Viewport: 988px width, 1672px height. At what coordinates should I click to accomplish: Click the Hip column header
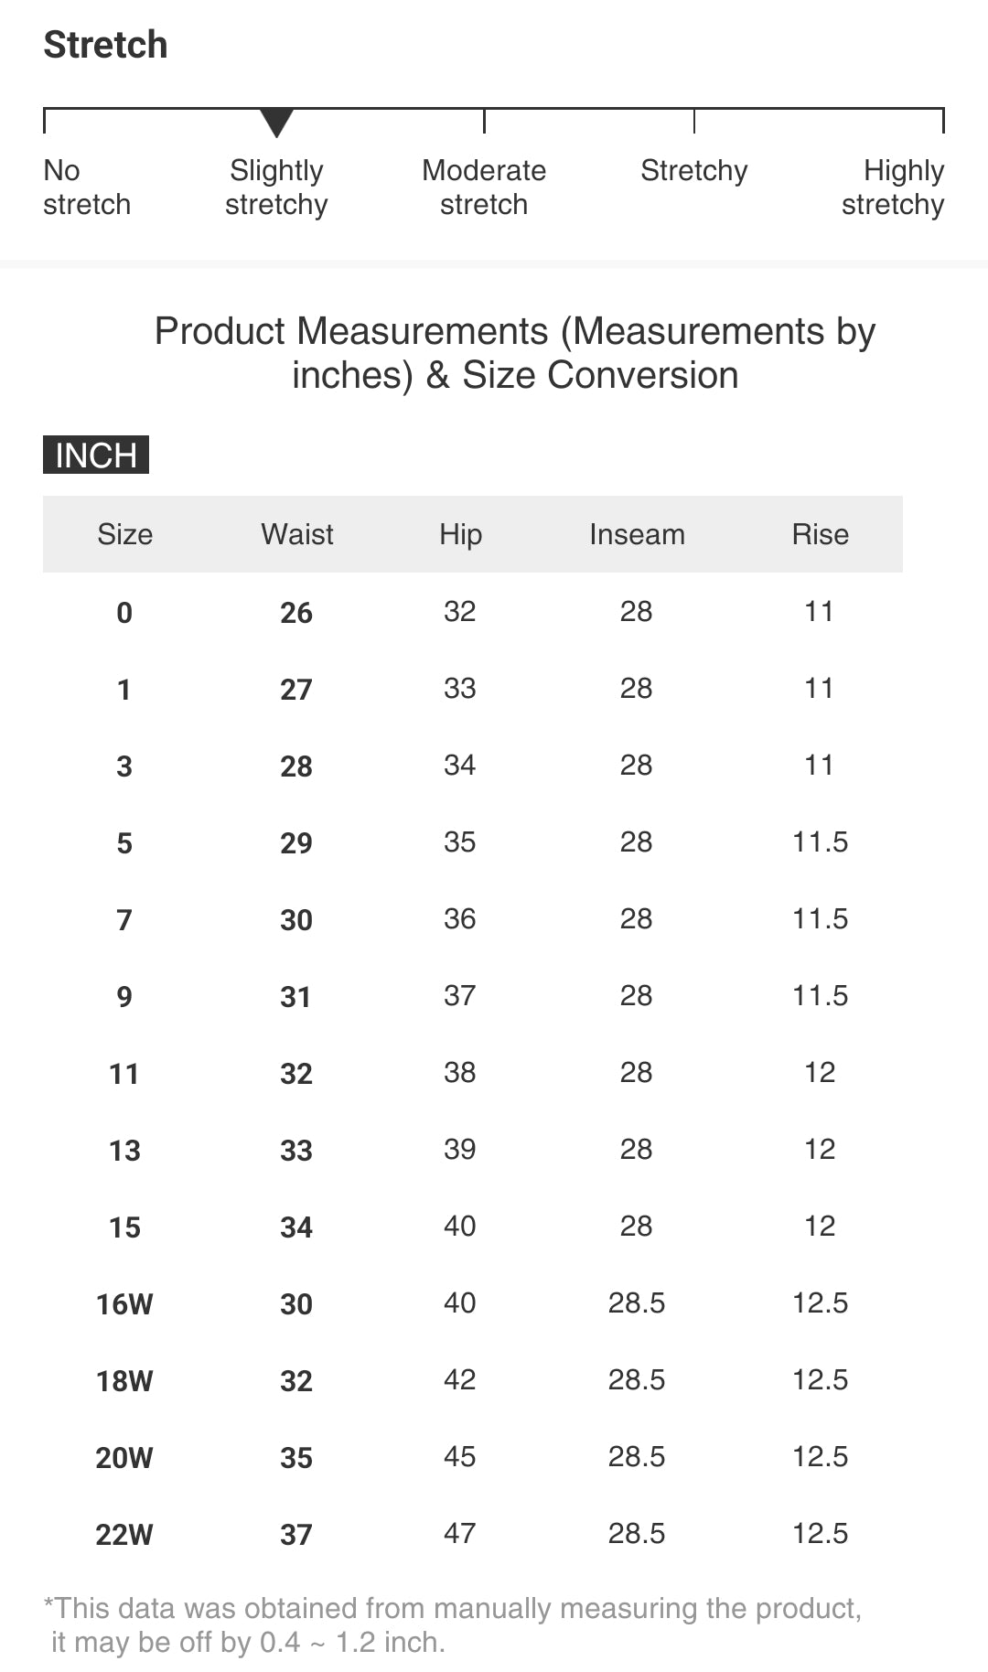click(460, 534)
